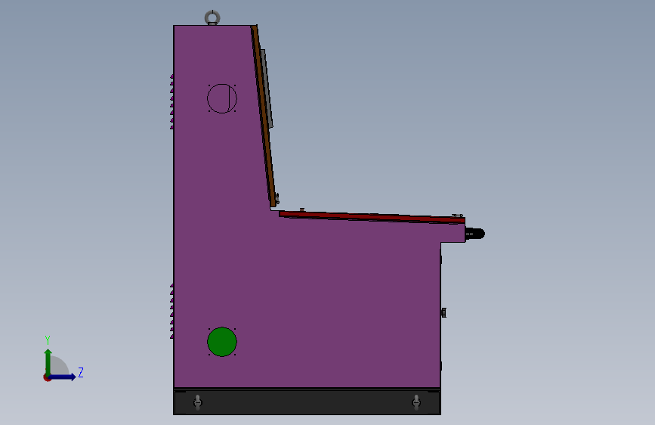Pick the hex nut on the front face
The width and height of the screenshot is (655, 425).
tap(443, 312)
